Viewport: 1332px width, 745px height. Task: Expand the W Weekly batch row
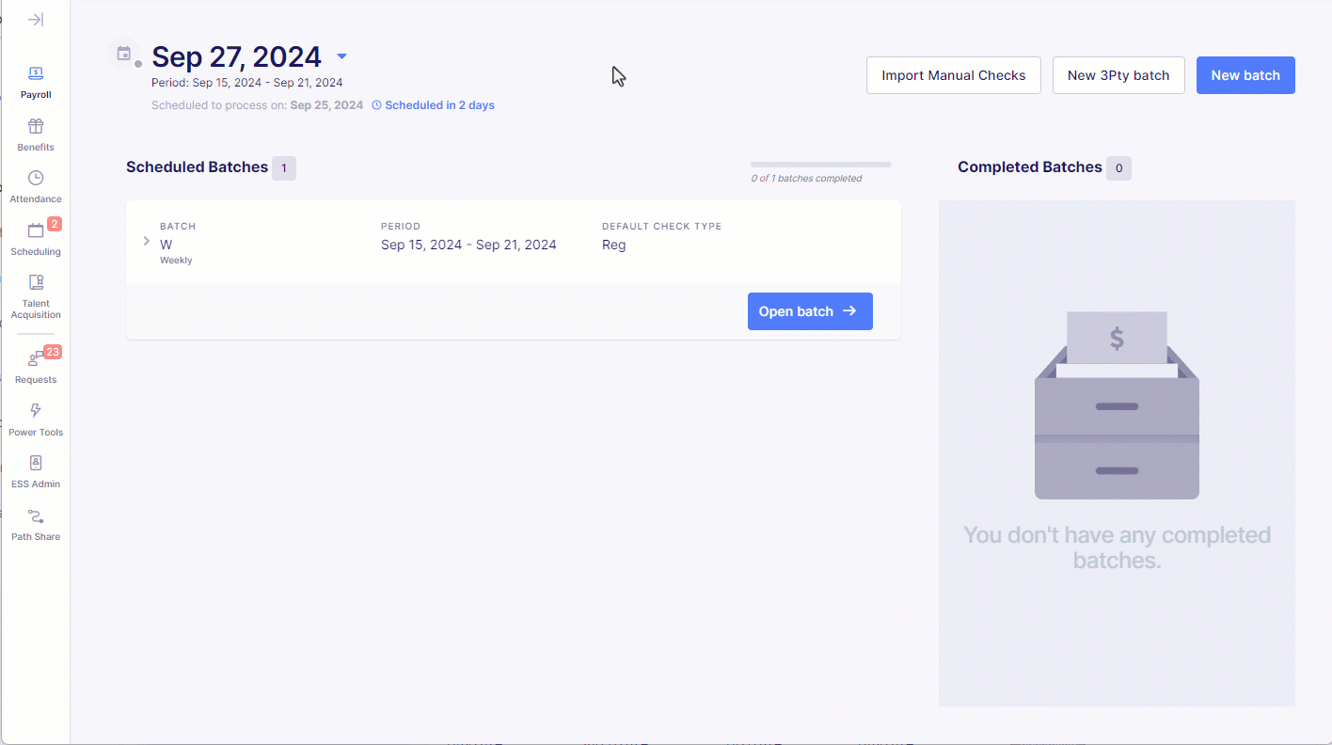click(147, 241)
